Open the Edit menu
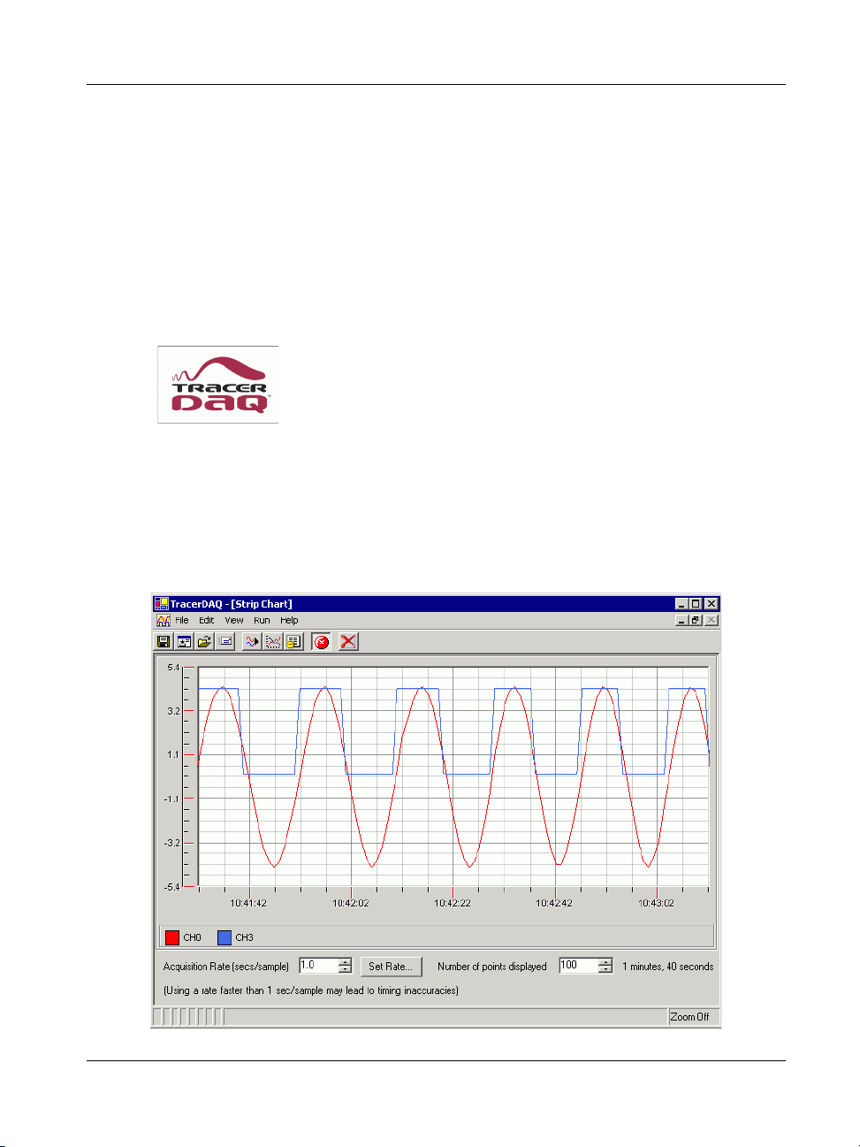The height and width of the screenshot is (1147, 860). (x=206, y=621)
